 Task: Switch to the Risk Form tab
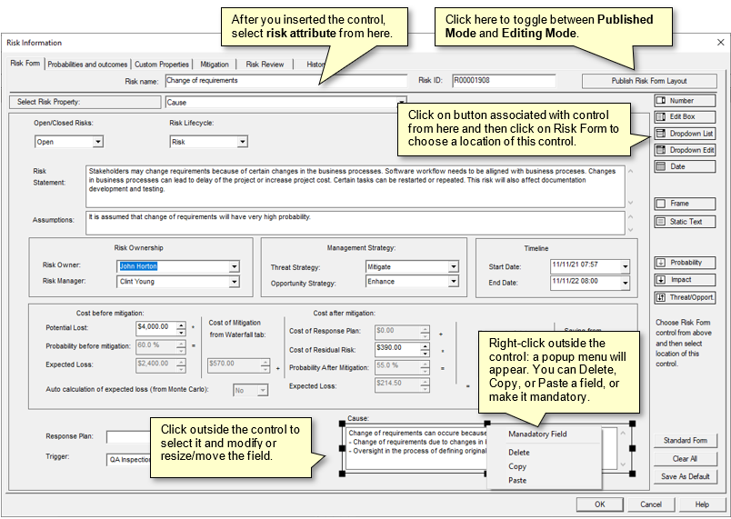[x=25, y=64]
